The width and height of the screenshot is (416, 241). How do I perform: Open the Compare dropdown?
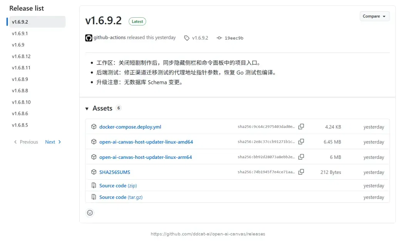click(374, 16)
